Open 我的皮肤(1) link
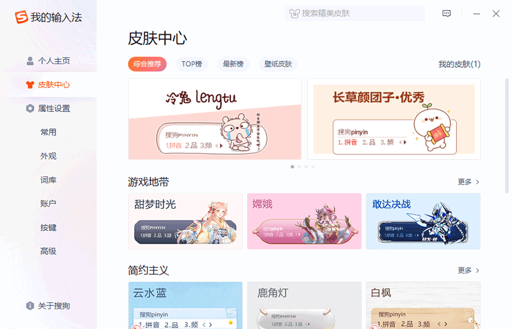This screenshot has height=329, width=512. click(459, 64)
